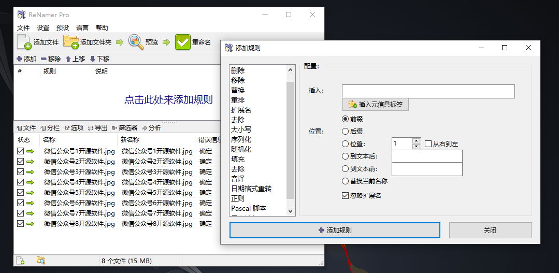
Task: Click the ReNamer Pro title icon
Action: pyautogui.click(x=21, y=15)
